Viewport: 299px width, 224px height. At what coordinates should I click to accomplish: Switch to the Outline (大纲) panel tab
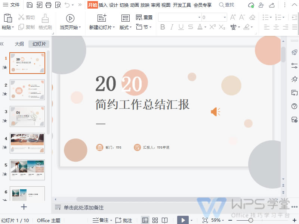click(19, 44)
